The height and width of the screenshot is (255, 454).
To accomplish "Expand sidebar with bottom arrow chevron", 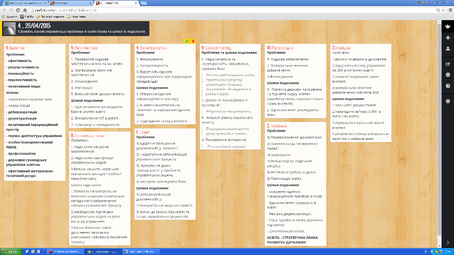I will 447,243.
